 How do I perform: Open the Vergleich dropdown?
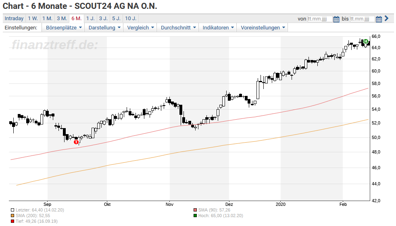coord(140,27)
